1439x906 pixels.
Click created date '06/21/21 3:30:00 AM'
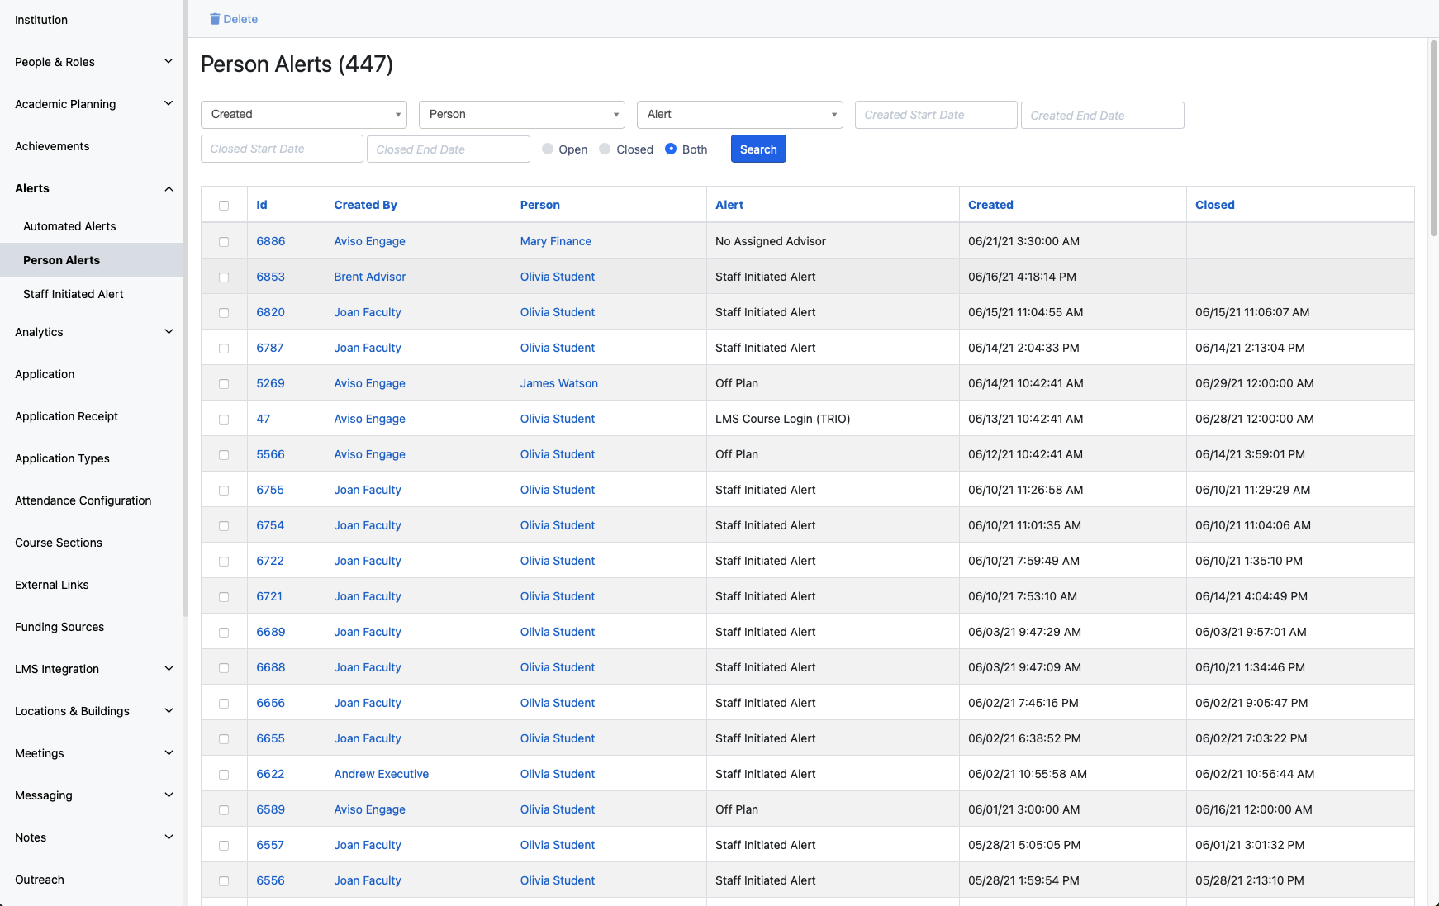tap(1023, 241)
